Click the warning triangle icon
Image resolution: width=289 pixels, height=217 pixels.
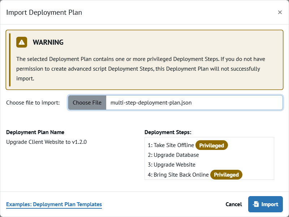[x=22, y=42]
